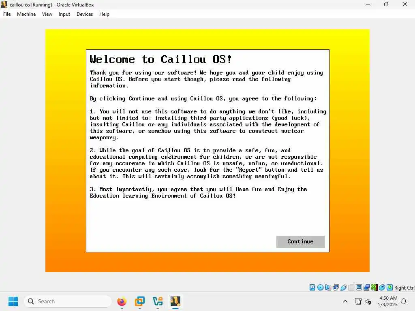The width and height of the screenshot is (415, 311).
Task: Click the green CPU virtualization status icon
Action: tap(374, 288)
